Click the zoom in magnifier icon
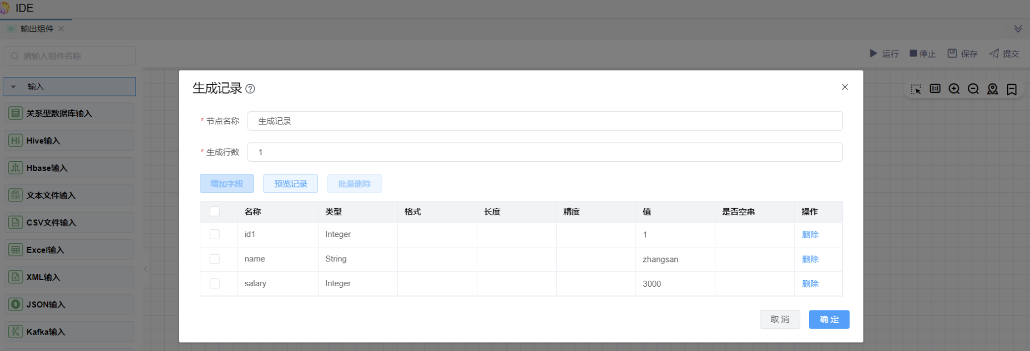The height and width of the screenshot is (351, 1030). 954,89
